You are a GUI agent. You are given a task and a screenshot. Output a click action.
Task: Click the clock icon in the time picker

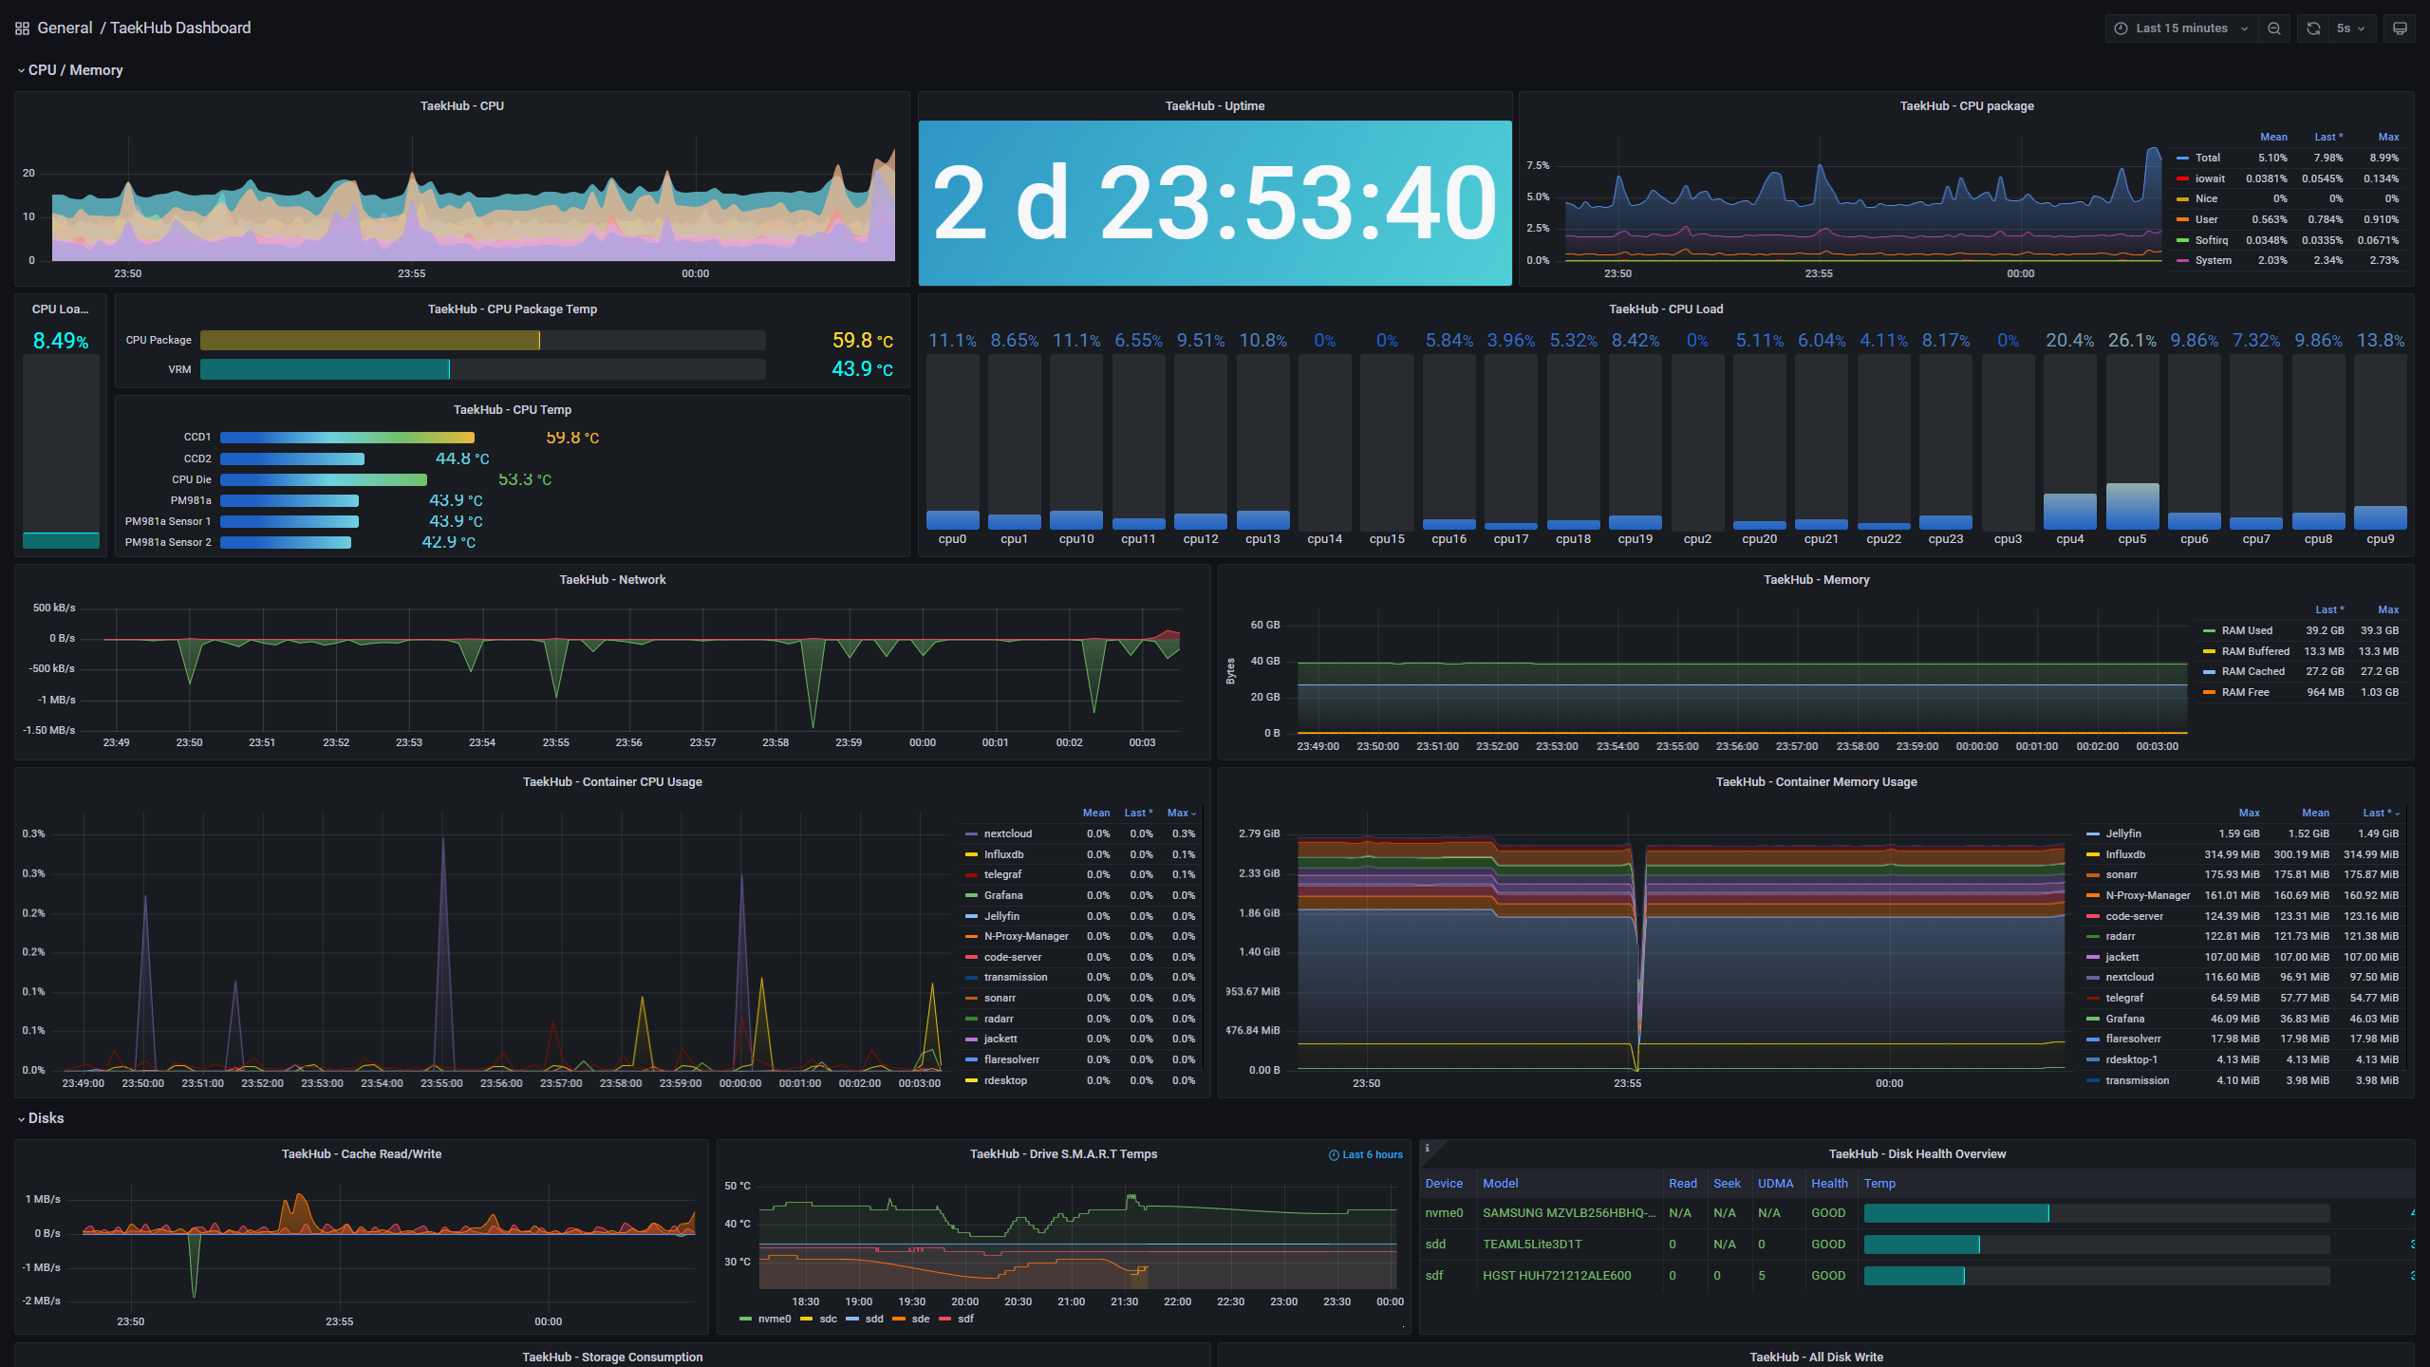pyautogui.click(x=2121, y=28)
